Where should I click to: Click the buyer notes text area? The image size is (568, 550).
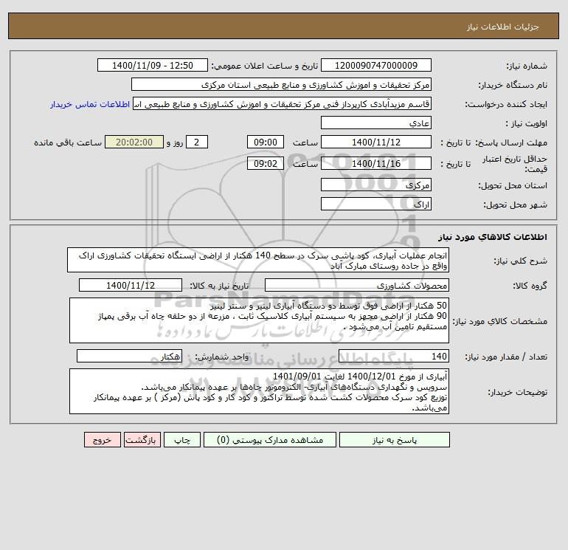click(x=259, y=391)
